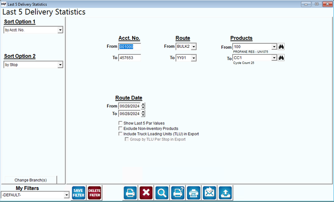Image resolution: width=334 pixels, height=202 pixels.
Task: Enable Show Last 5 Par Values
Action: coord(121,123)
